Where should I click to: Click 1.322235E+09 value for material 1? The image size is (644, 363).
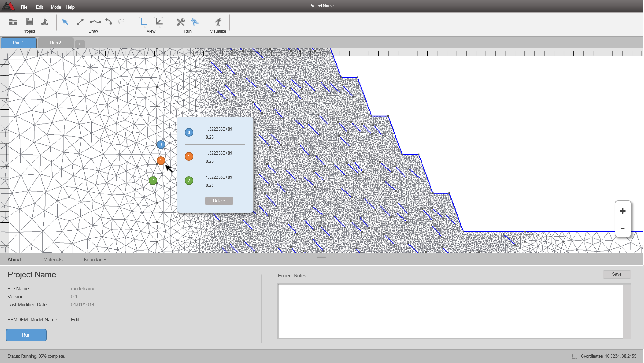pos(219,153)
